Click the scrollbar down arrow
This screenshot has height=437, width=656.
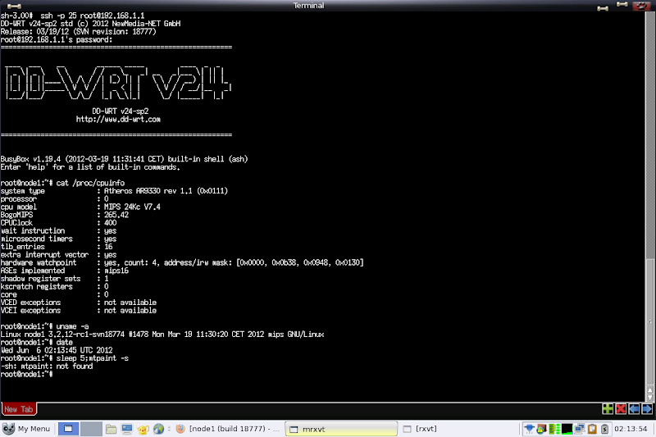649,398
